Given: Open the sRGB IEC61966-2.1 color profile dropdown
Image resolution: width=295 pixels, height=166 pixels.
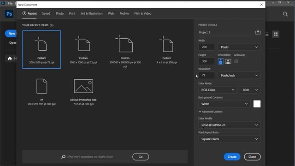Looking at the screenshot, I should pos(230,125).
